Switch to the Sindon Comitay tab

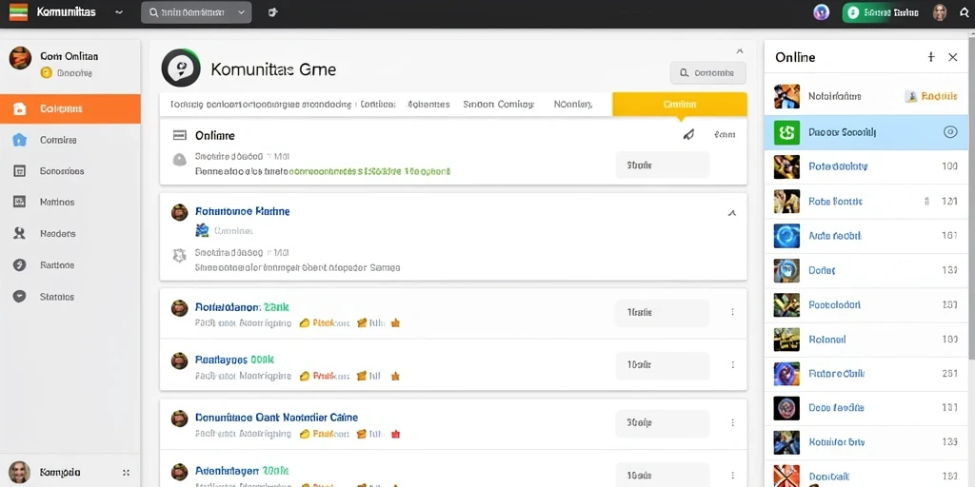click(x=499, y=105)
